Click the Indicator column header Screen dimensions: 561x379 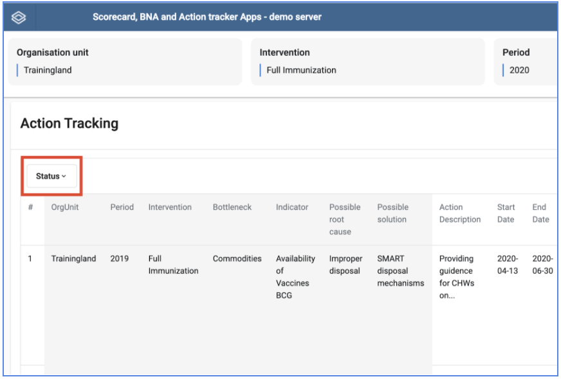click(x=292, y=207)
